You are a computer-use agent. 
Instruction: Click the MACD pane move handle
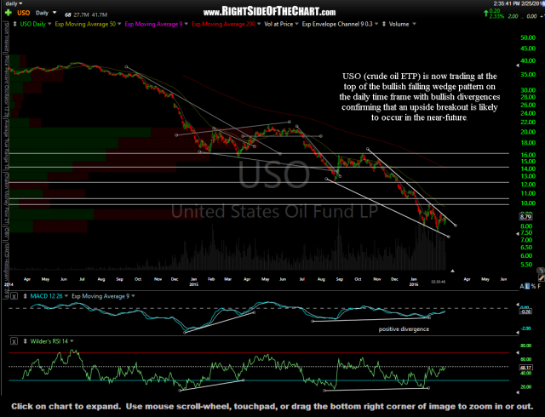[x=25, y=296]
